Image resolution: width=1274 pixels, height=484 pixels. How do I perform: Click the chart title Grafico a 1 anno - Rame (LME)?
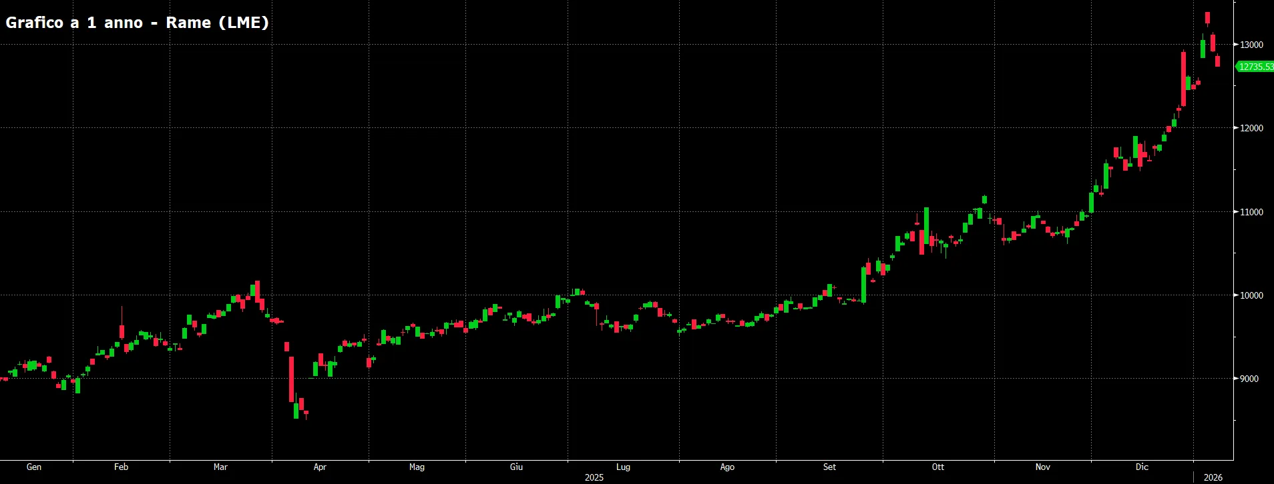(x=137, y=23)
